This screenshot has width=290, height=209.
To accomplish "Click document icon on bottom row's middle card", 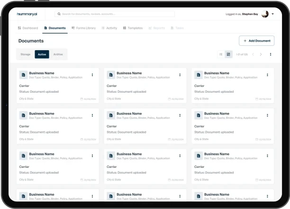I will [111, 196].
